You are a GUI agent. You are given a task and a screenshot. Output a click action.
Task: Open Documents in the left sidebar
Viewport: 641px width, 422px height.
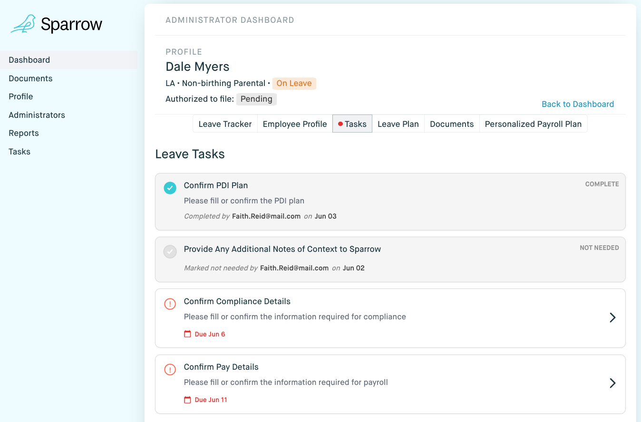pos(30,78)
